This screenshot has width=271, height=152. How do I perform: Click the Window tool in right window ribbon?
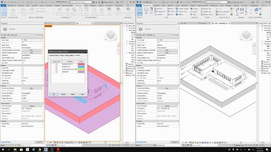click(x=158, y=8)
